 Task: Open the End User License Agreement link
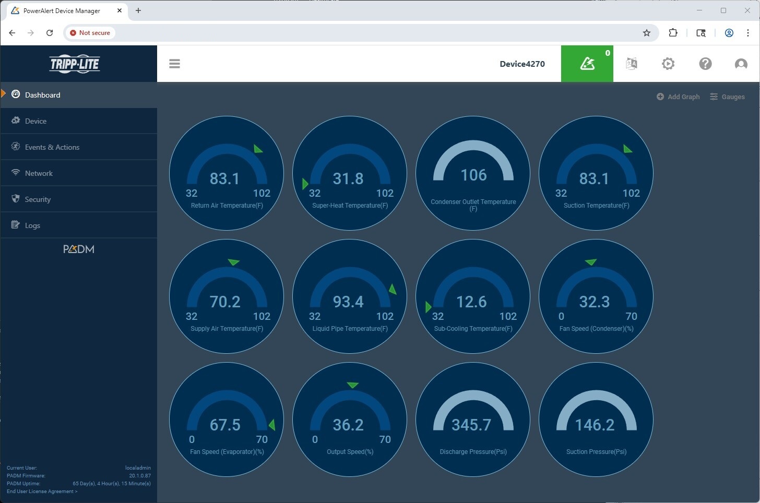click(x=42, y=492)
